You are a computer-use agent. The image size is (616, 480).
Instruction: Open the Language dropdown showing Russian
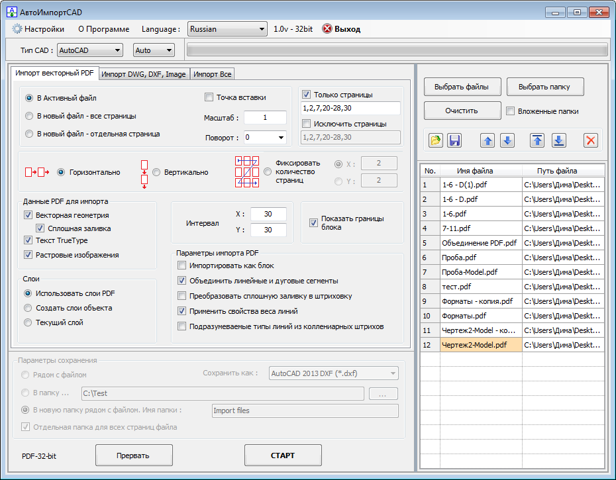[x=227, y=28]
